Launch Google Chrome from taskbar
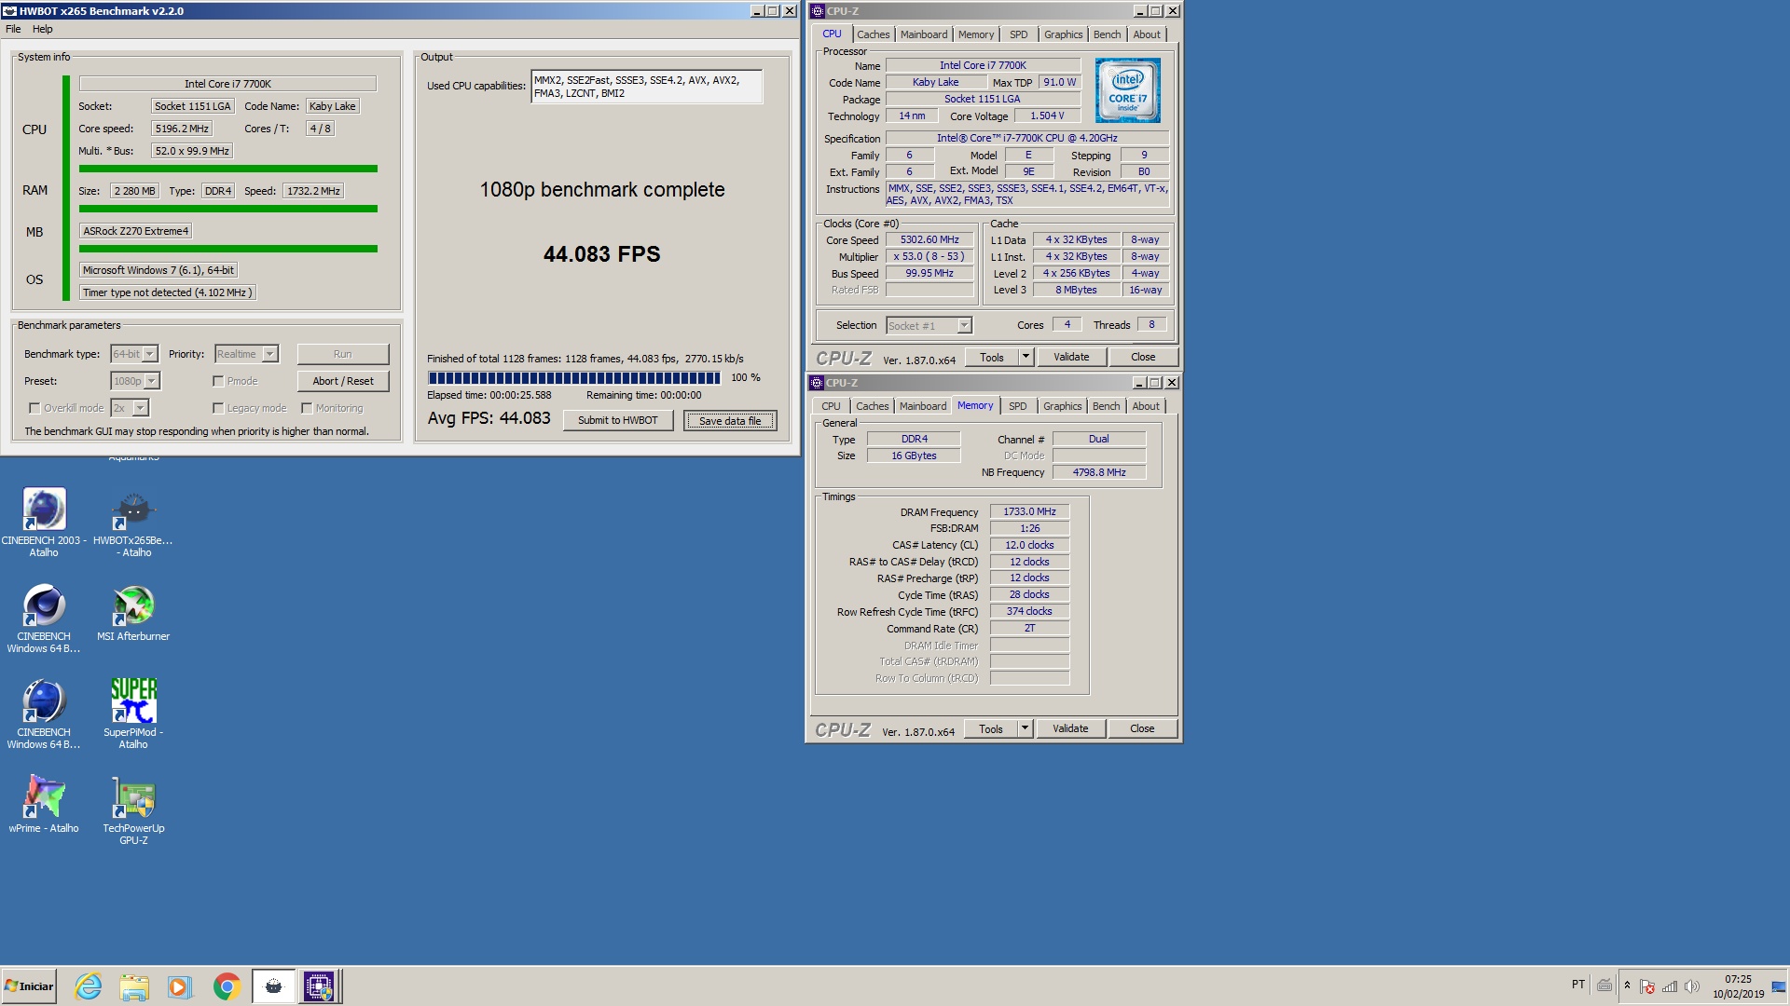The height and width of the screenshot is (1006, 1790). [x=227, y=986]
